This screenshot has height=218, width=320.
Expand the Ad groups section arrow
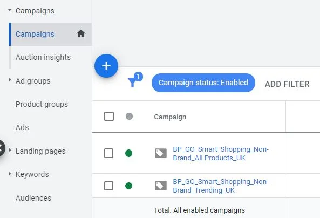point(10,80)
